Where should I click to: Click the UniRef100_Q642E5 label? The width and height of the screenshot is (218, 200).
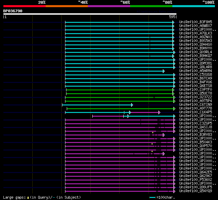click(196, 172)
